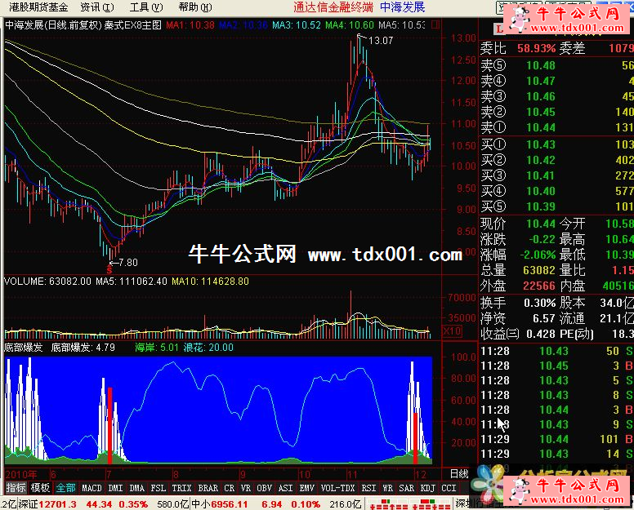The width and height of the screenshot is (634, 510).
Task: Click the 海岸: 5.01 indicator value
Action: click(x=157, y=348)
